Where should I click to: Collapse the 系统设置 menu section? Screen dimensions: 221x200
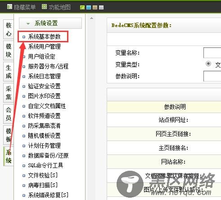click(50, 23)
